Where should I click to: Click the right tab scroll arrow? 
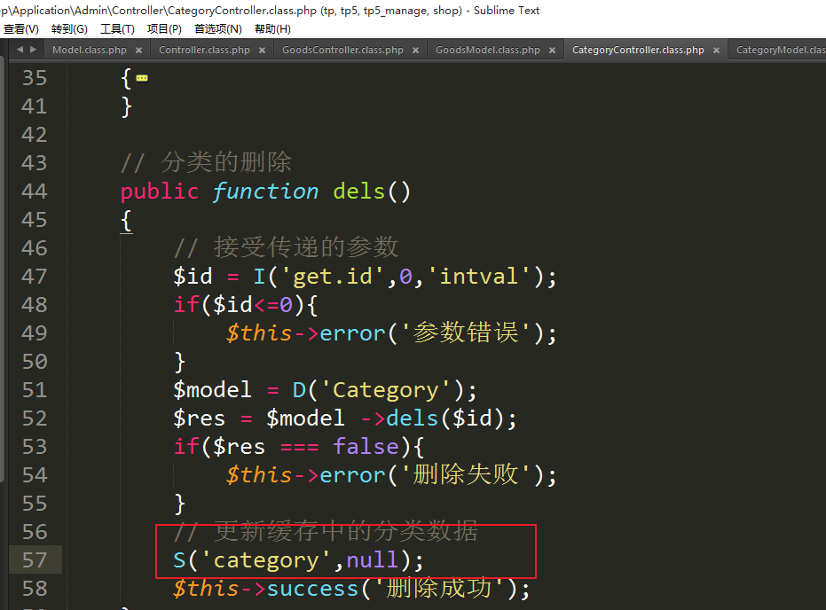click(x=33, y=50)
